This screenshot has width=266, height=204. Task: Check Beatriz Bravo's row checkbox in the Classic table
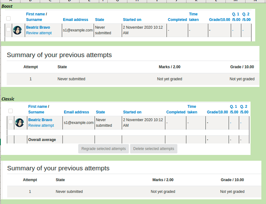(x=10, y=122)
